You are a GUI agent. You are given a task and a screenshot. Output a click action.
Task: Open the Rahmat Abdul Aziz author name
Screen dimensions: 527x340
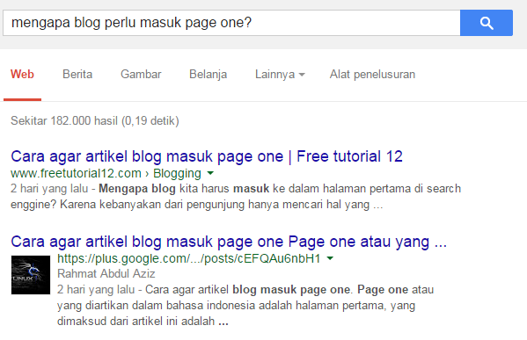point(106,274)
